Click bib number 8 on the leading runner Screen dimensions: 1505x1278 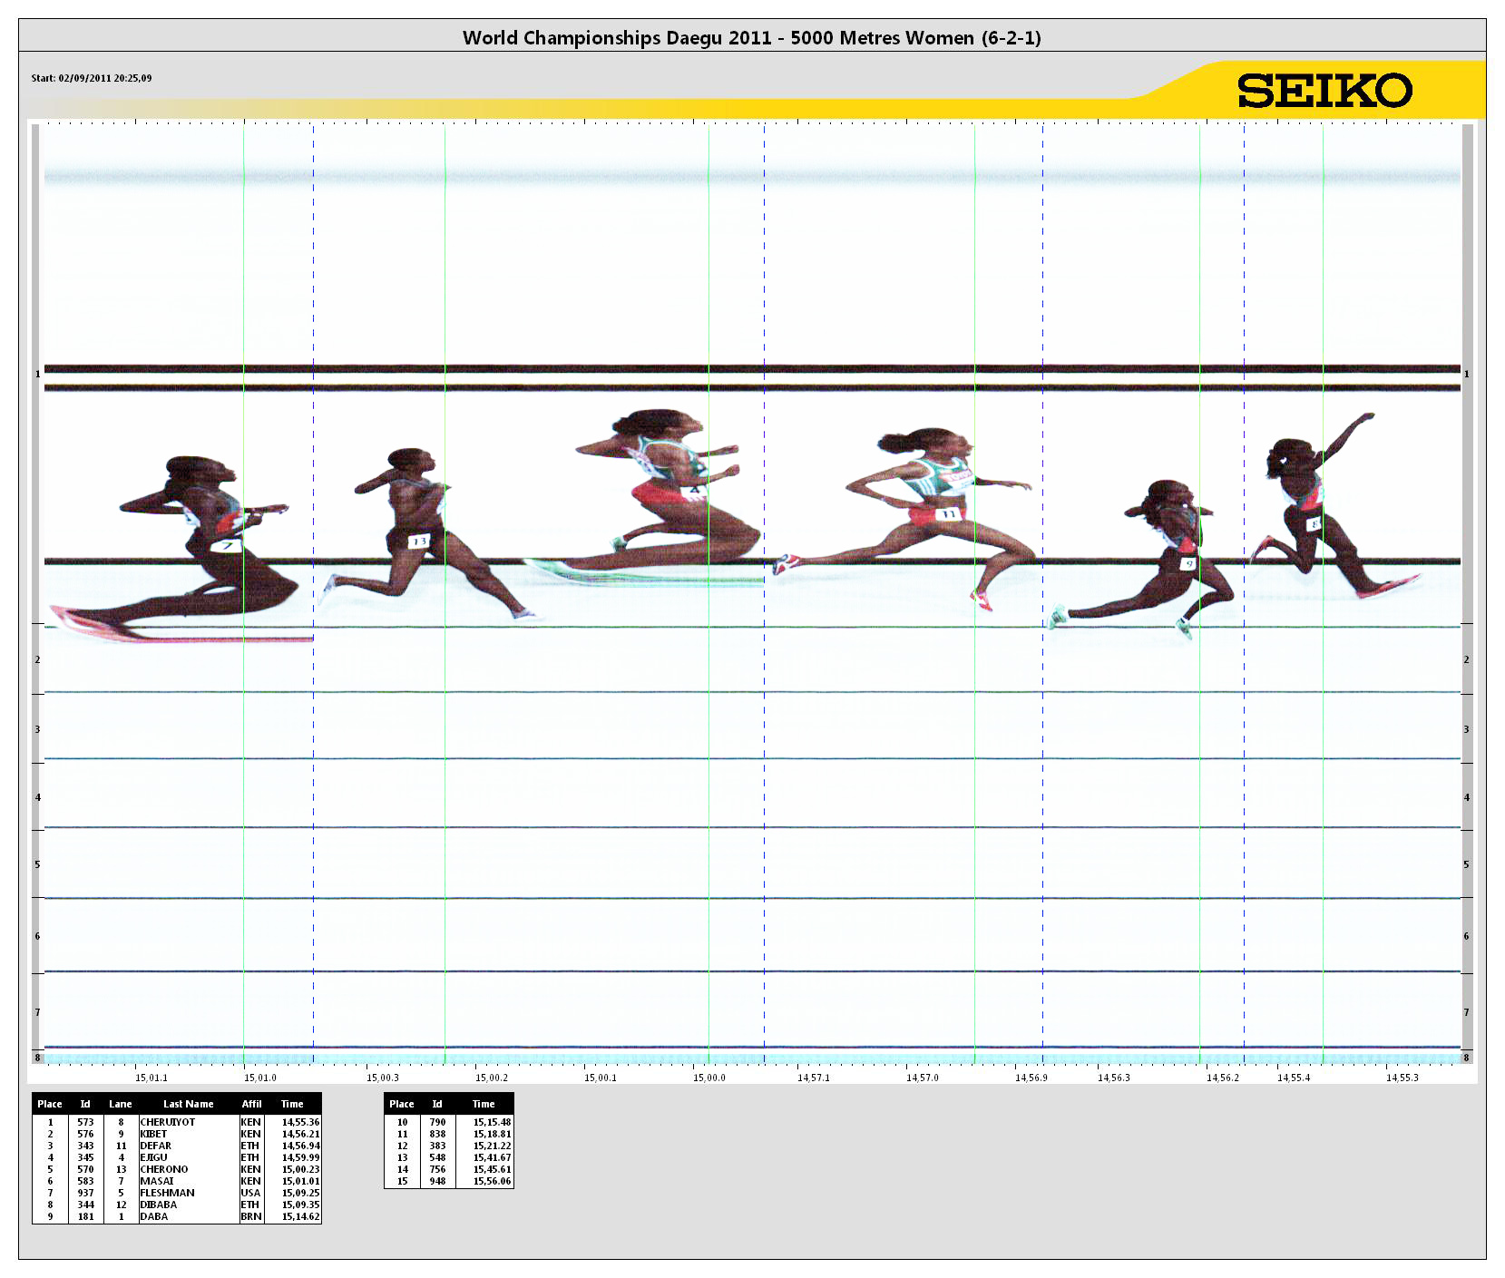[1314, 523]
